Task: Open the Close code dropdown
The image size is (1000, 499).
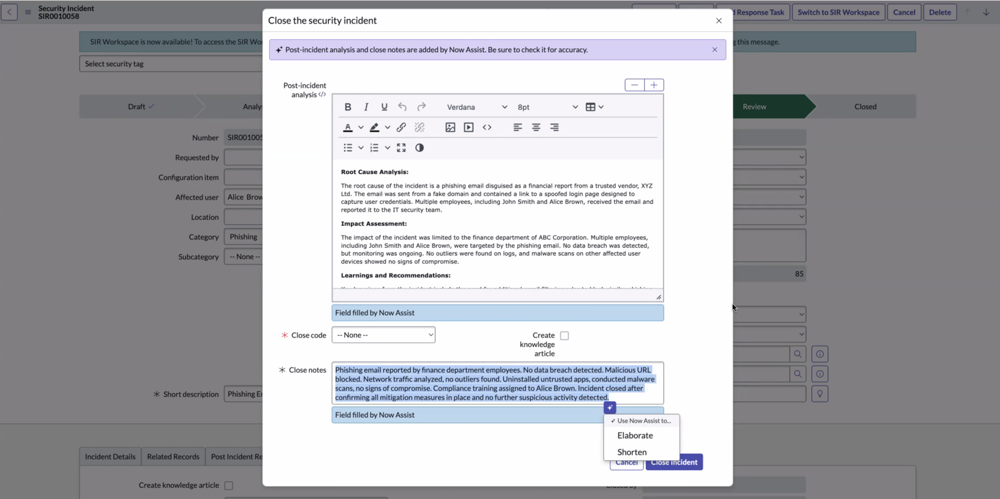Action: [x=383, y=335]
